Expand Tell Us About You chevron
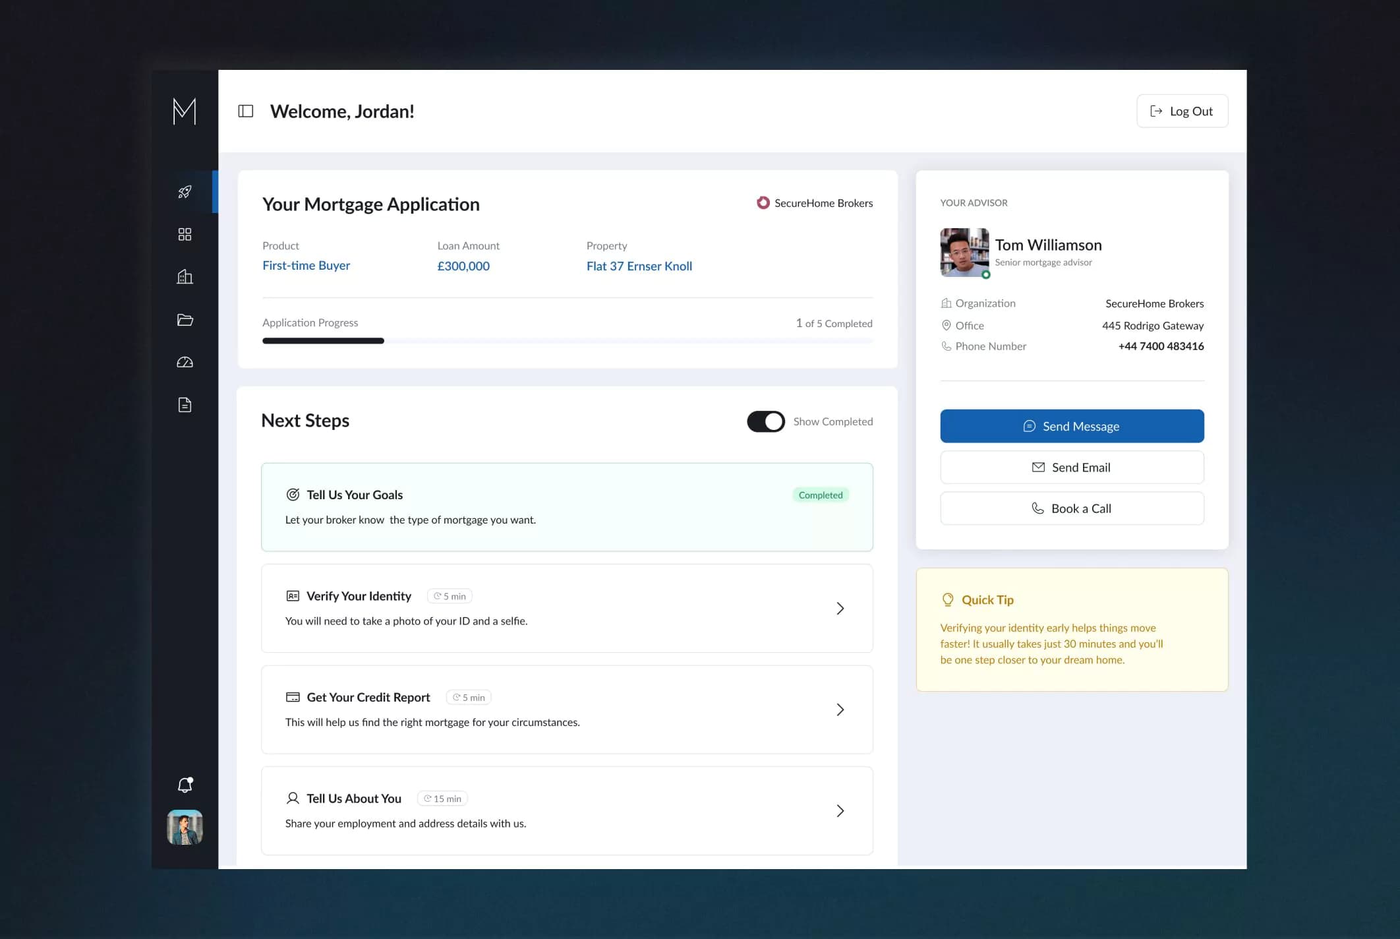 (840, 810)
